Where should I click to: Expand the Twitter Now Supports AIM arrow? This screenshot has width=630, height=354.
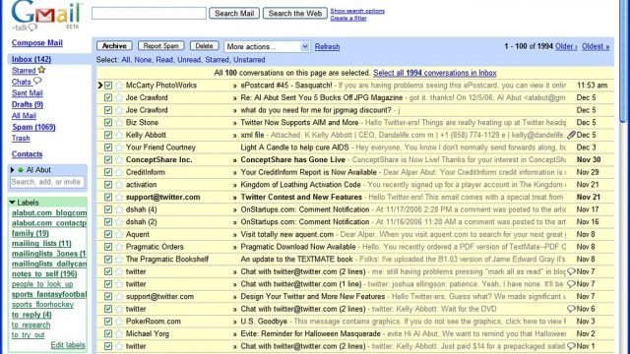(234, 123)
